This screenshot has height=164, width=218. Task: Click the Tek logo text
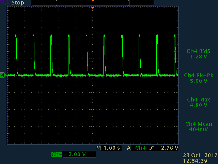click(x=5, y=3)
